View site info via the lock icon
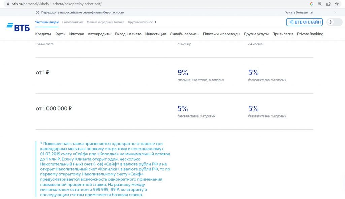 click(8, 4)
